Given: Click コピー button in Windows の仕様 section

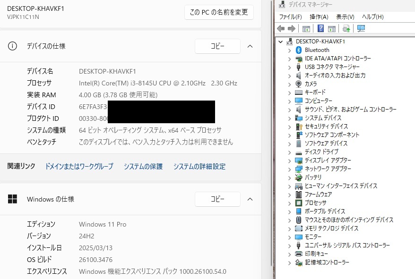Looking at the screenshot, I should tap(217, 199).
